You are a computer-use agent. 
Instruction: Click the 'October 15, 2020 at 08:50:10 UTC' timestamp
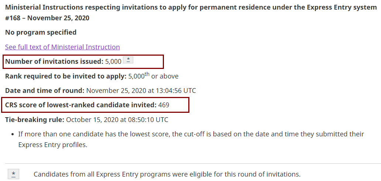117,120
